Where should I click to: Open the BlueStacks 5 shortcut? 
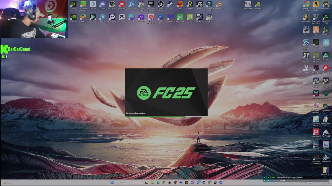tap(83, 18)
